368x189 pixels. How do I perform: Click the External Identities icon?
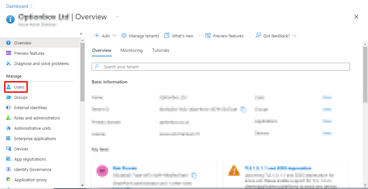tap(8, 108)
